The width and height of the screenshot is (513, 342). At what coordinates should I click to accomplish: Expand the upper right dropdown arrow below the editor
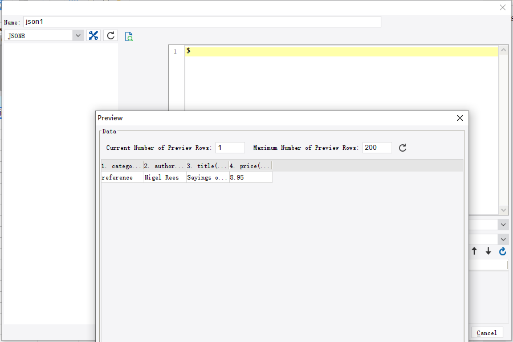click(x=503, y=225)
